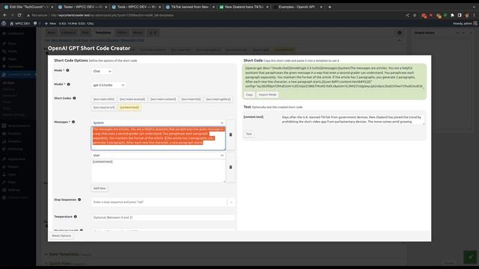Click the [content-text] test value text area

pos(353,120)
